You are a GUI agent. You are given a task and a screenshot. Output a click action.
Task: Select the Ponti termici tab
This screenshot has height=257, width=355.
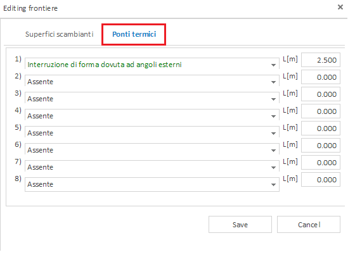134,34
